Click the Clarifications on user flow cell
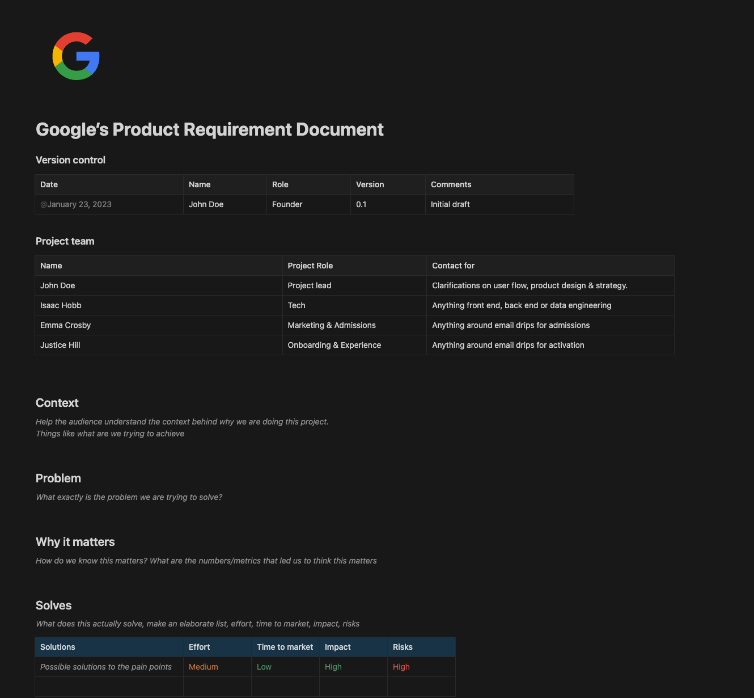Screen dimensions: 754x698 point(550,285)
